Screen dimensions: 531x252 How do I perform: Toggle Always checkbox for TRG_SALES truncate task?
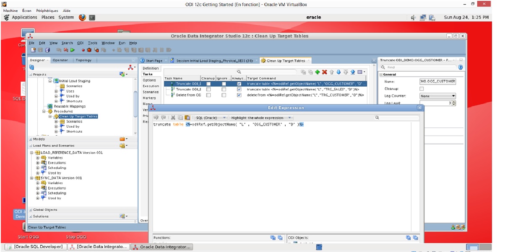239,89
